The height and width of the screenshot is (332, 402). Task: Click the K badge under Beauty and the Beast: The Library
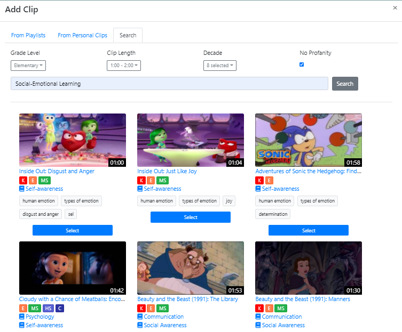coord(141,308)
